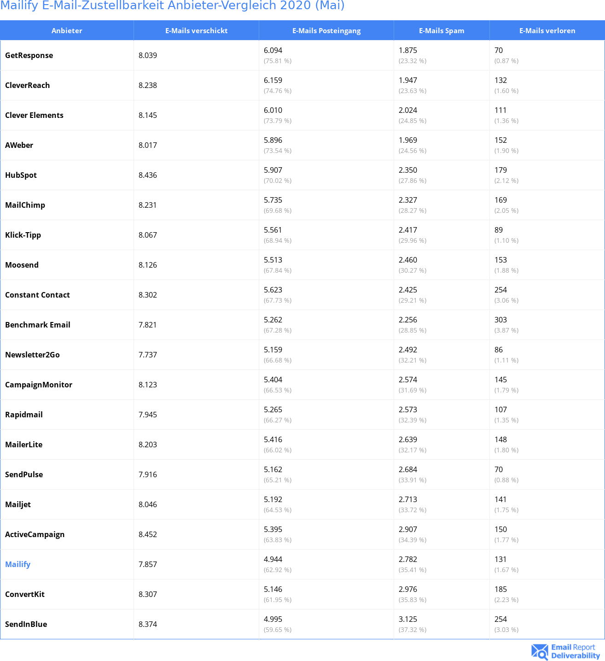The height and width of the screenshot is (661, 605).
Task: Open the Mailify provider link
Action: tap(17, 564)
